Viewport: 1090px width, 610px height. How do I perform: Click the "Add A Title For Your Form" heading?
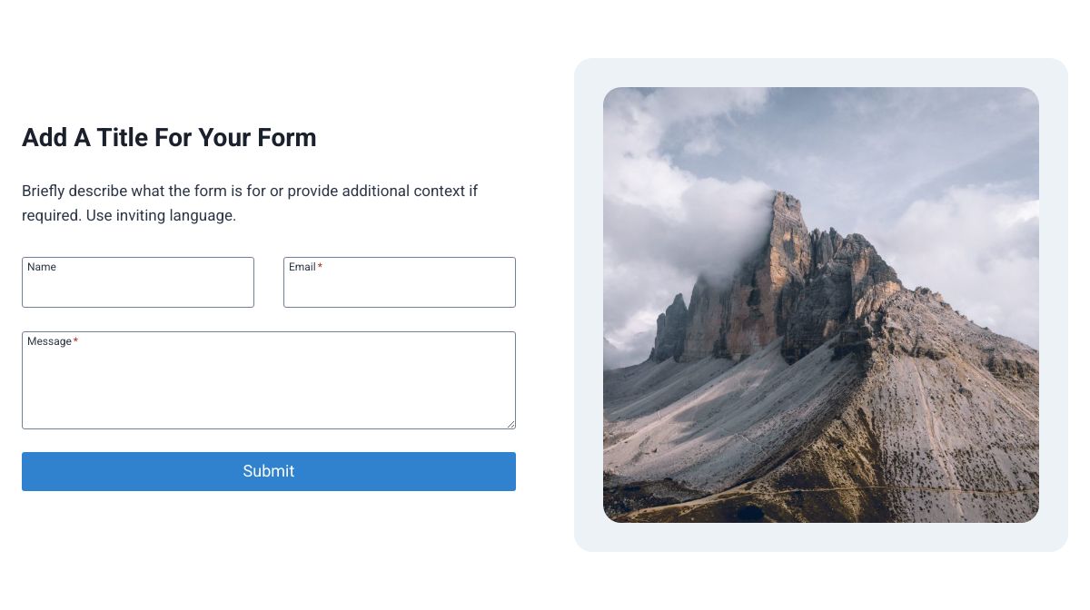point(169,138)
